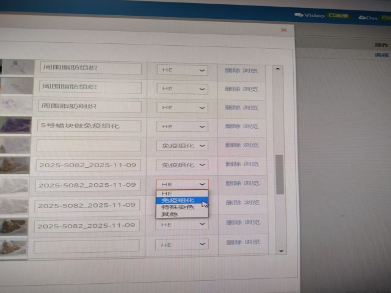Pick 其他 option in the stain list
391x293 pixels.
coord(170,214)
